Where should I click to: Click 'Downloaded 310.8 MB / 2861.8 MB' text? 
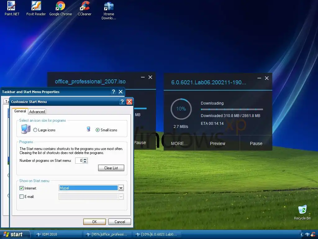point(230,116)
